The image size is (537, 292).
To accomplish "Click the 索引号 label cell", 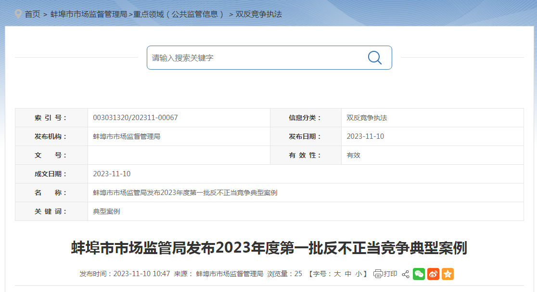I will click(51, 118).
